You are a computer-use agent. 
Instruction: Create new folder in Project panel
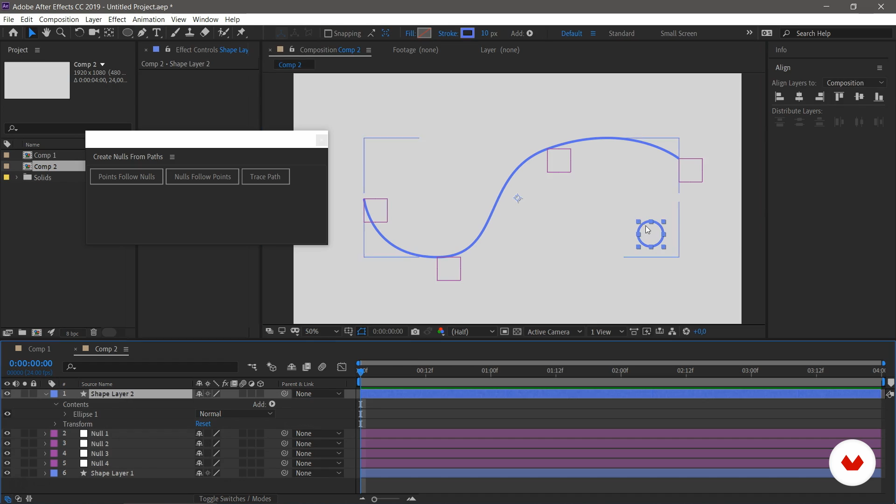point(22,332)
